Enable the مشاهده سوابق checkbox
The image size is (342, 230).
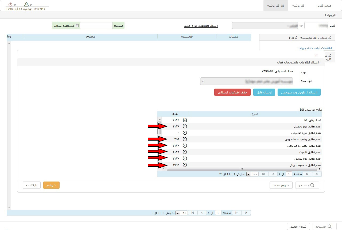point(77,26)
